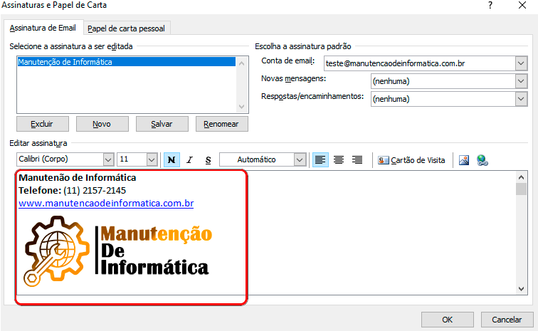Open the Automático font color dropdown
Viewport: 538px width, 331px height.
coord(300,159)
